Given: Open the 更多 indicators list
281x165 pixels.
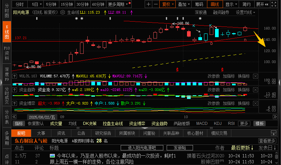Looking at the screenshot, I should [244, 124].
